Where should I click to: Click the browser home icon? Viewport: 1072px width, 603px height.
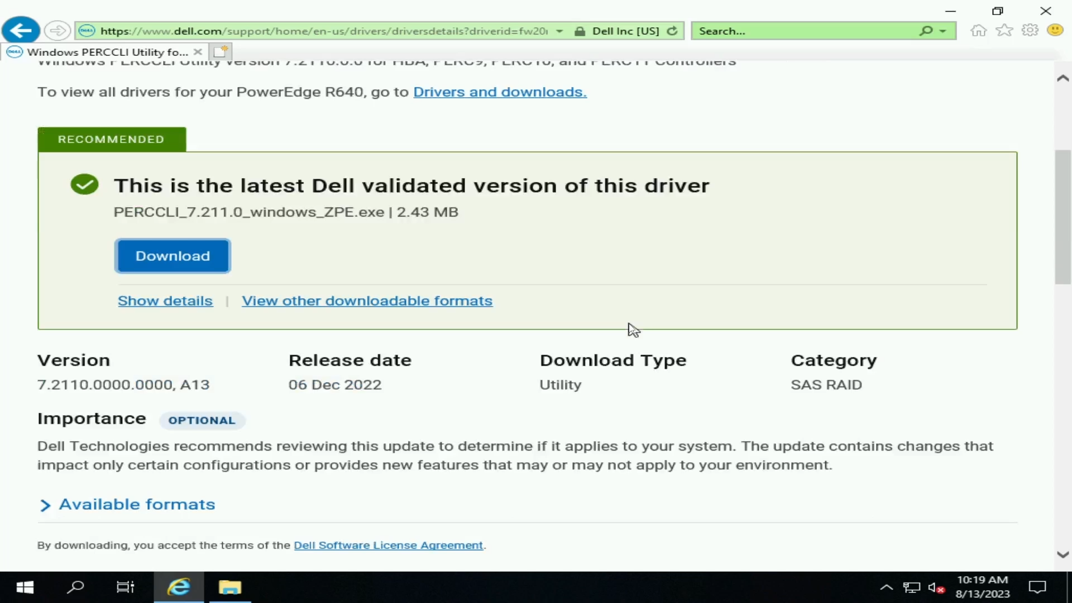979,31
